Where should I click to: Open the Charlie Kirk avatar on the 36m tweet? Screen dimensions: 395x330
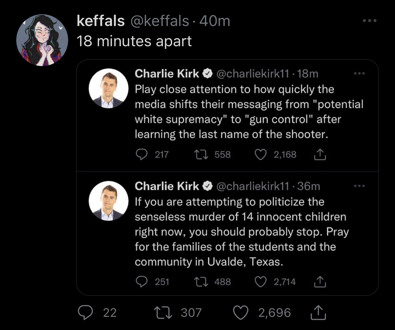click(x=109, y=201)
